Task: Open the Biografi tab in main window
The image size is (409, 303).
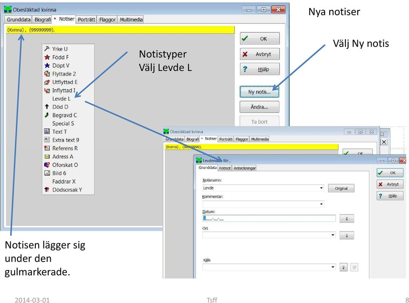Action: (x=43, y=20)
